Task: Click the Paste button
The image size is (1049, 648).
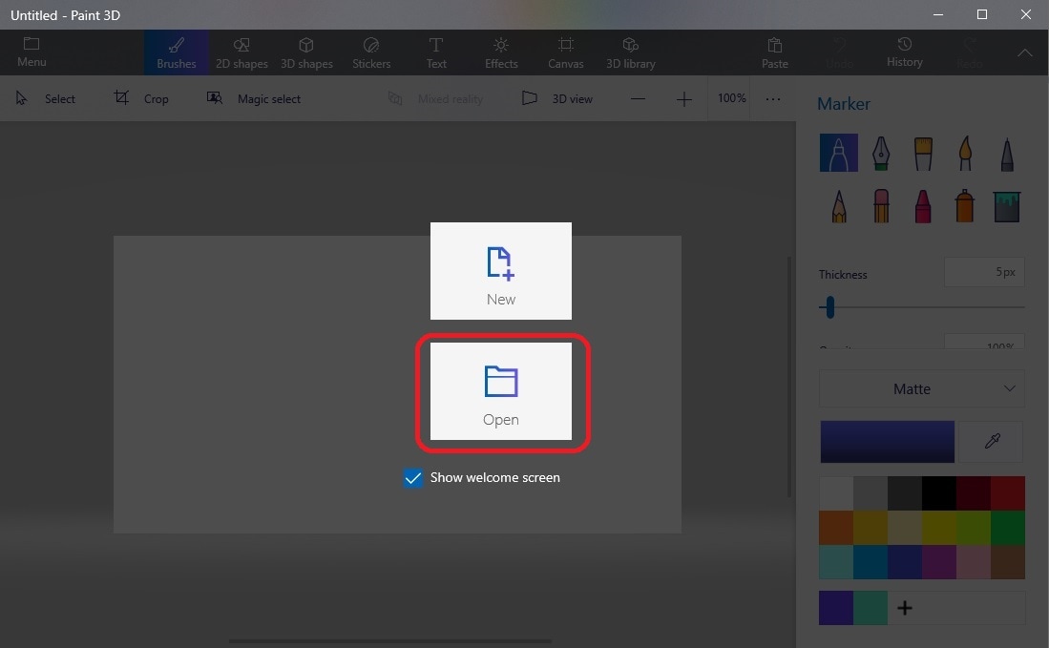Action: tap(775, 52)
